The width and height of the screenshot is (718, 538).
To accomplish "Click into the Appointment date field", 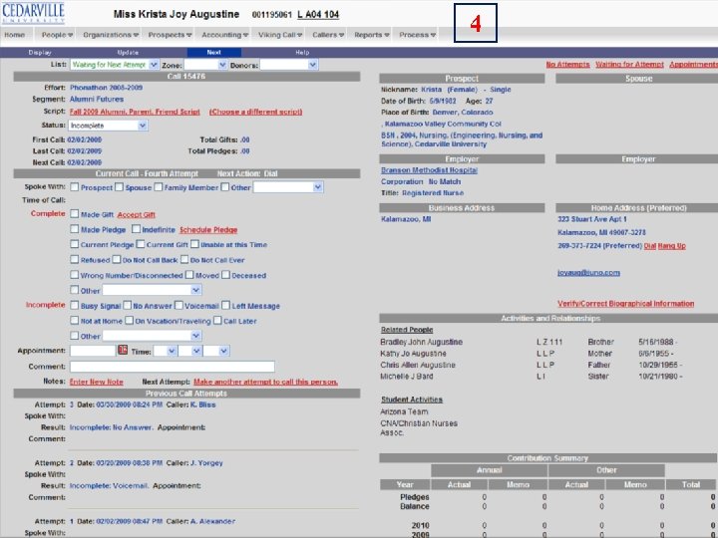I will click(x=93, y=351).
